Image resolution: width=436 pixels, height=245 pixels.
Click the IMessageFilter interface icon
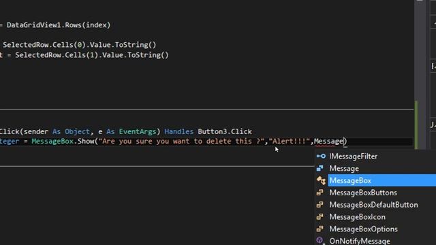[x=321, y=156]
